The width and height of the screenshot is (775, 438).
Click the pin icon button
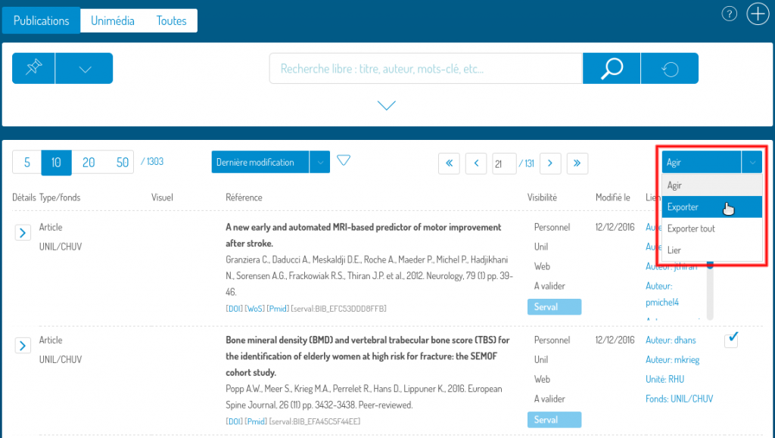[x=33, y=68]
